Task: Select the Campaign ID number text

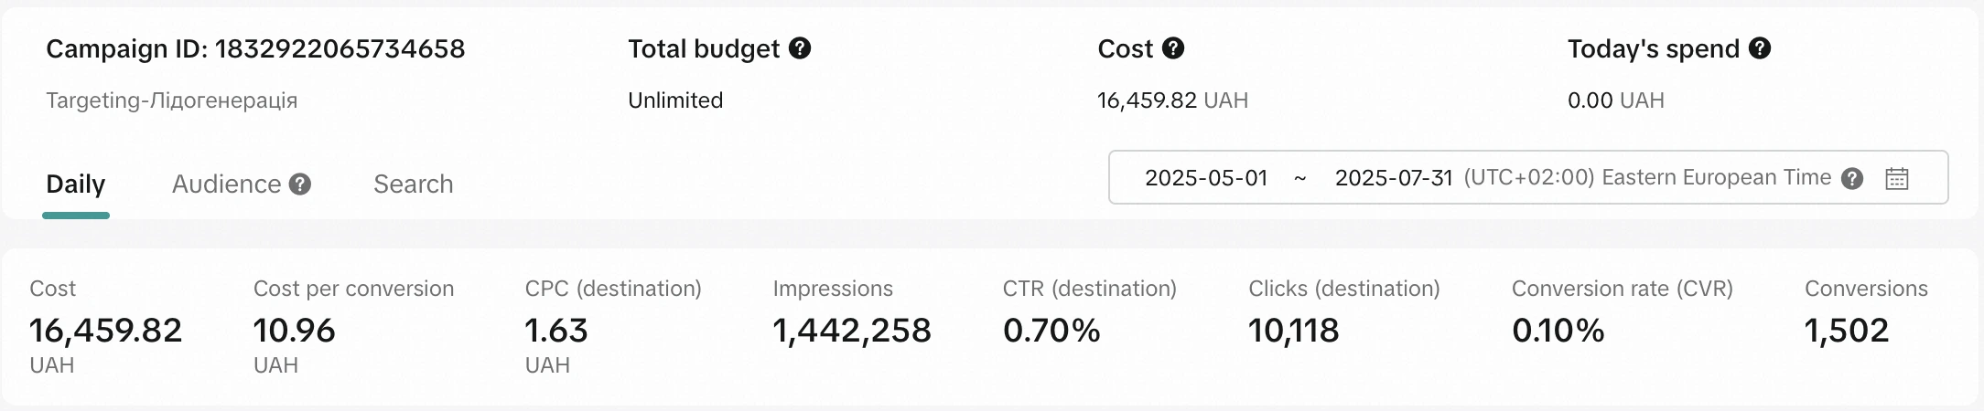Action: (340, 48)
